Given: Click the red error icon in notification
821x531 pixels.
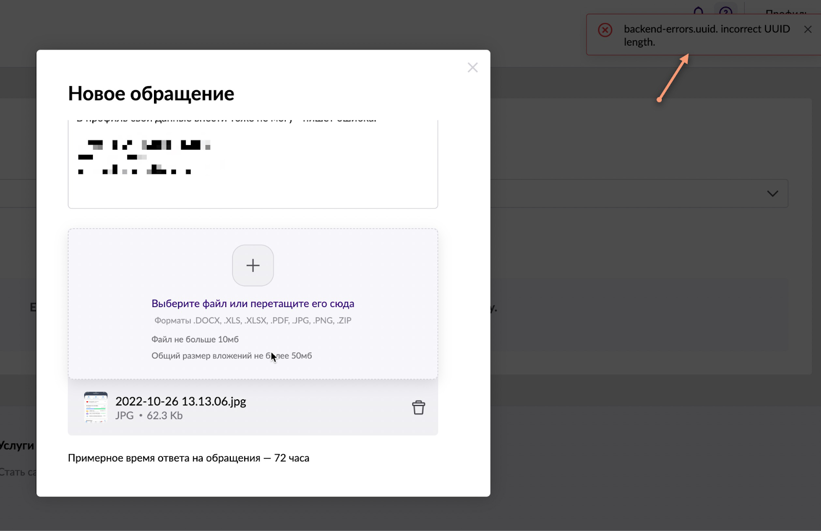Looking at the screenshot, I should coord(605,30).
